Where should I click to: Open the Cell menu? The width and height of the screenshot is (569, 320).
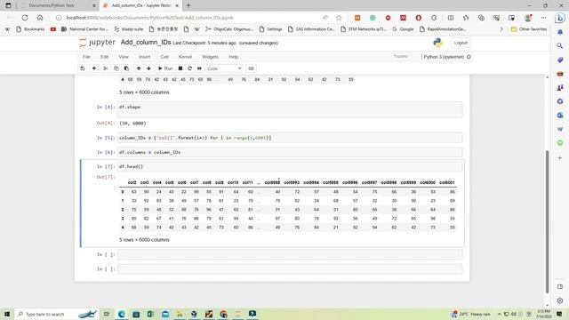[x=164, y=57]
